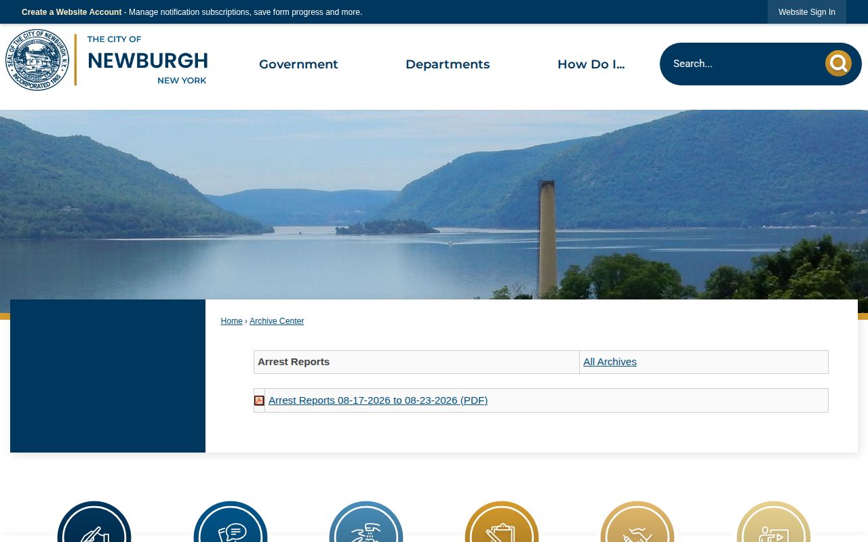Click the chat bubbles circle icon
Screen dimensions: 868x542
coord(231,522)
